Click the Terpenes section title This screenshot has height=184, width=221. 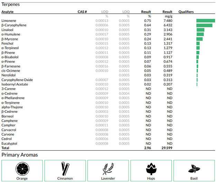11,4
